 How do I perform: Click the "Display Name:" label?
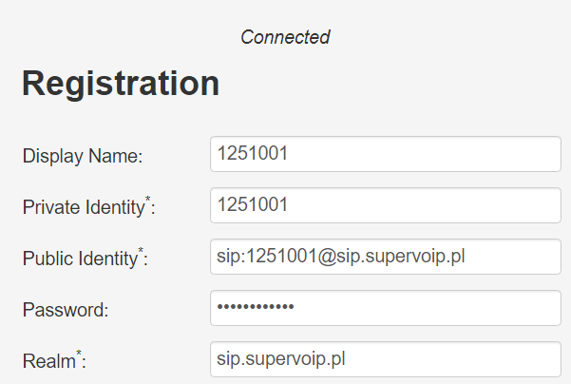(x=82, y=156)
